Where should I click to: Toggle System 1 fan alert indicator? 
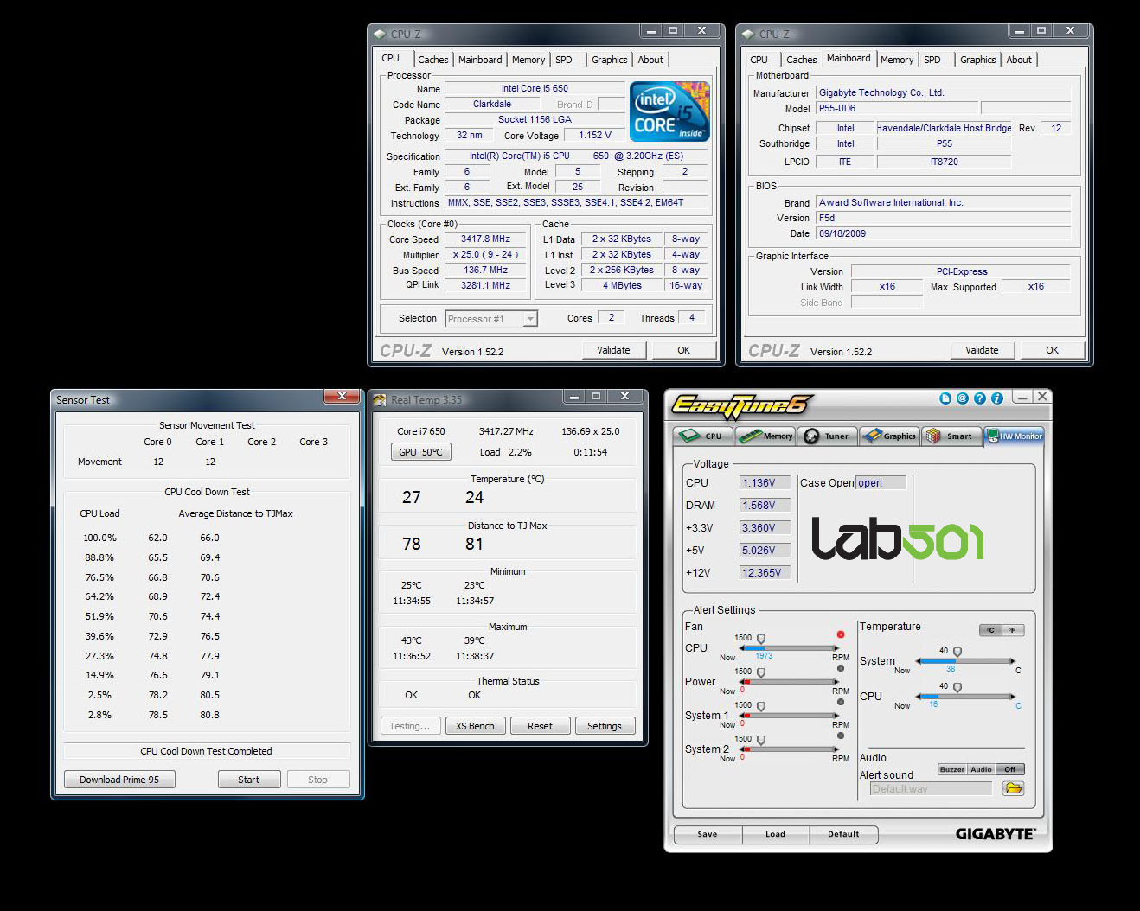tap(840, 702)
